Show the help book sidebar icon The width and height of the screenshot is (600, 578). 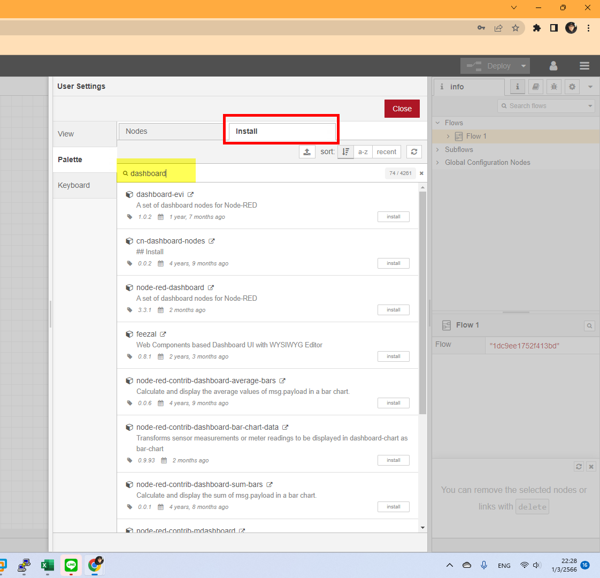(x=536, y=87)
